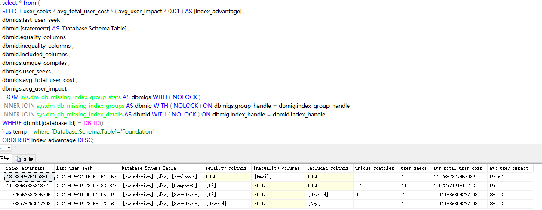Click the equality_columns column header
Viewport: 542px width, 210px height.
pos(228,168)
